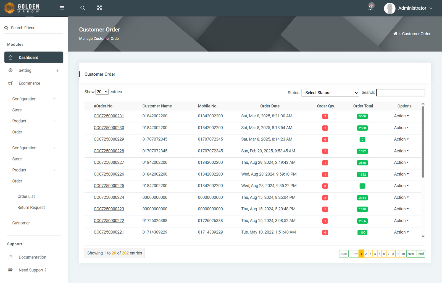
Task: Open the Show entries count dropdown
Action: coord(102,92)
